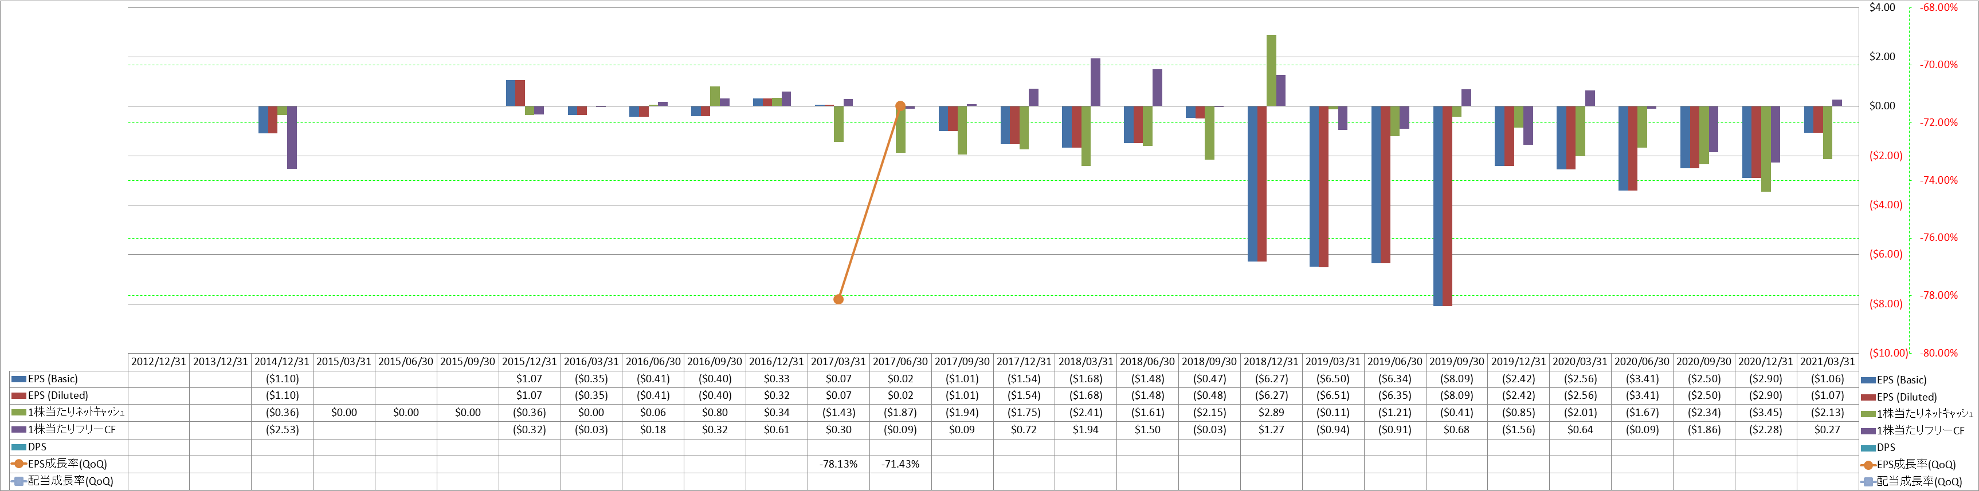Select 1株当たりフリーCF label in right legend

pos(1920,431)
